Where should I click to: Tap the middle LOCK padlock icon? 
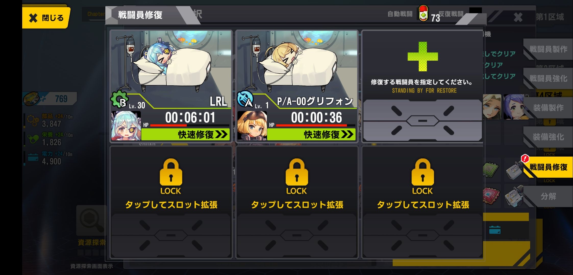[x=297, y=172]
